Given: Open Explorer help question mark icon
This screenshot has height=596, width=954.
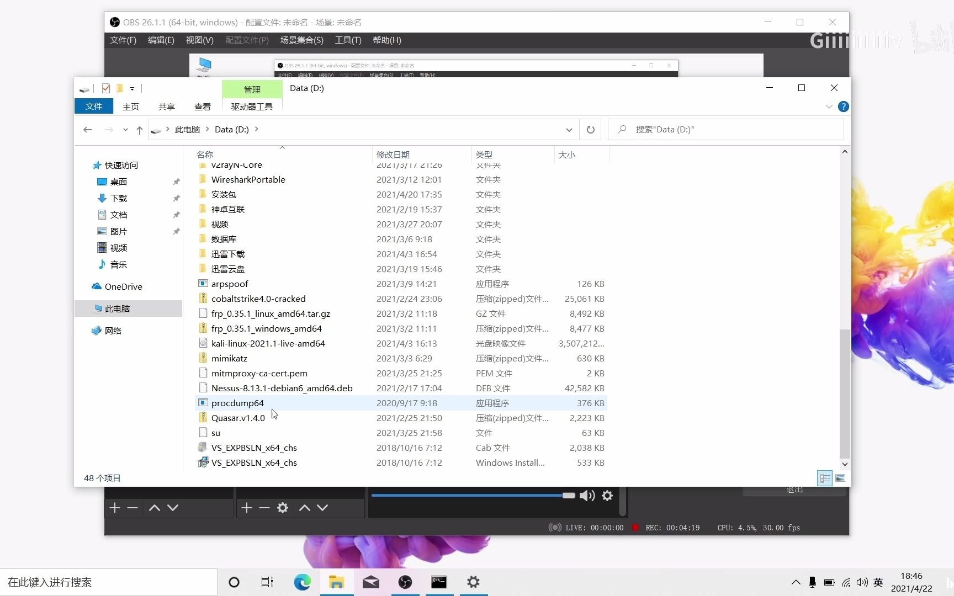Looking at the screenshot, I should [x=843, y=107].
